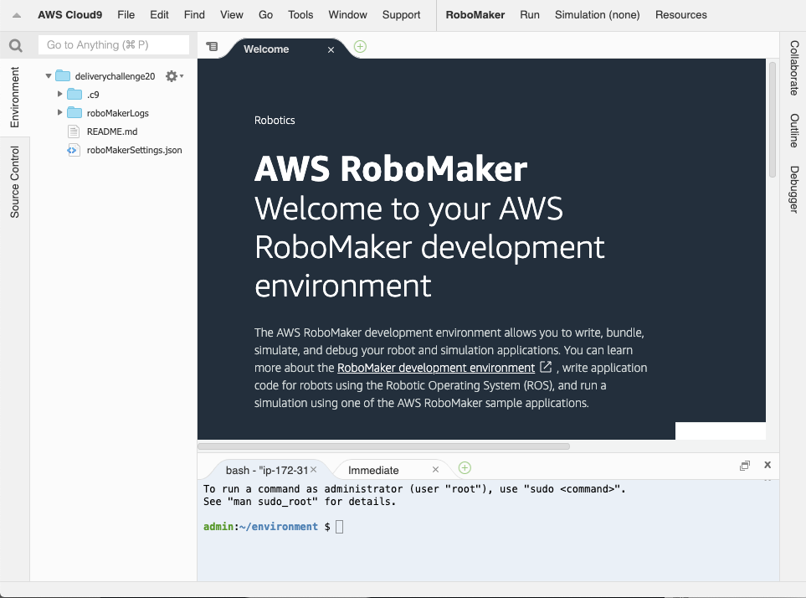Click the .c9 folder icon

click(74, 94)
